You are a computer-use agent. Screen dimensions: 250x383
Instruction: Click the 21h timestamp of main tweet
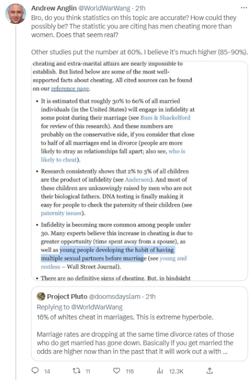140,8
